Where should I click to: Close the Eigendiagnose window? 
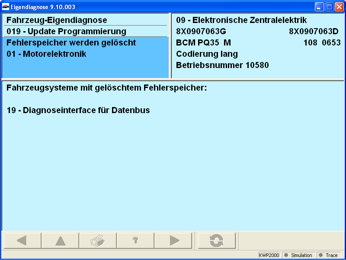339,7
